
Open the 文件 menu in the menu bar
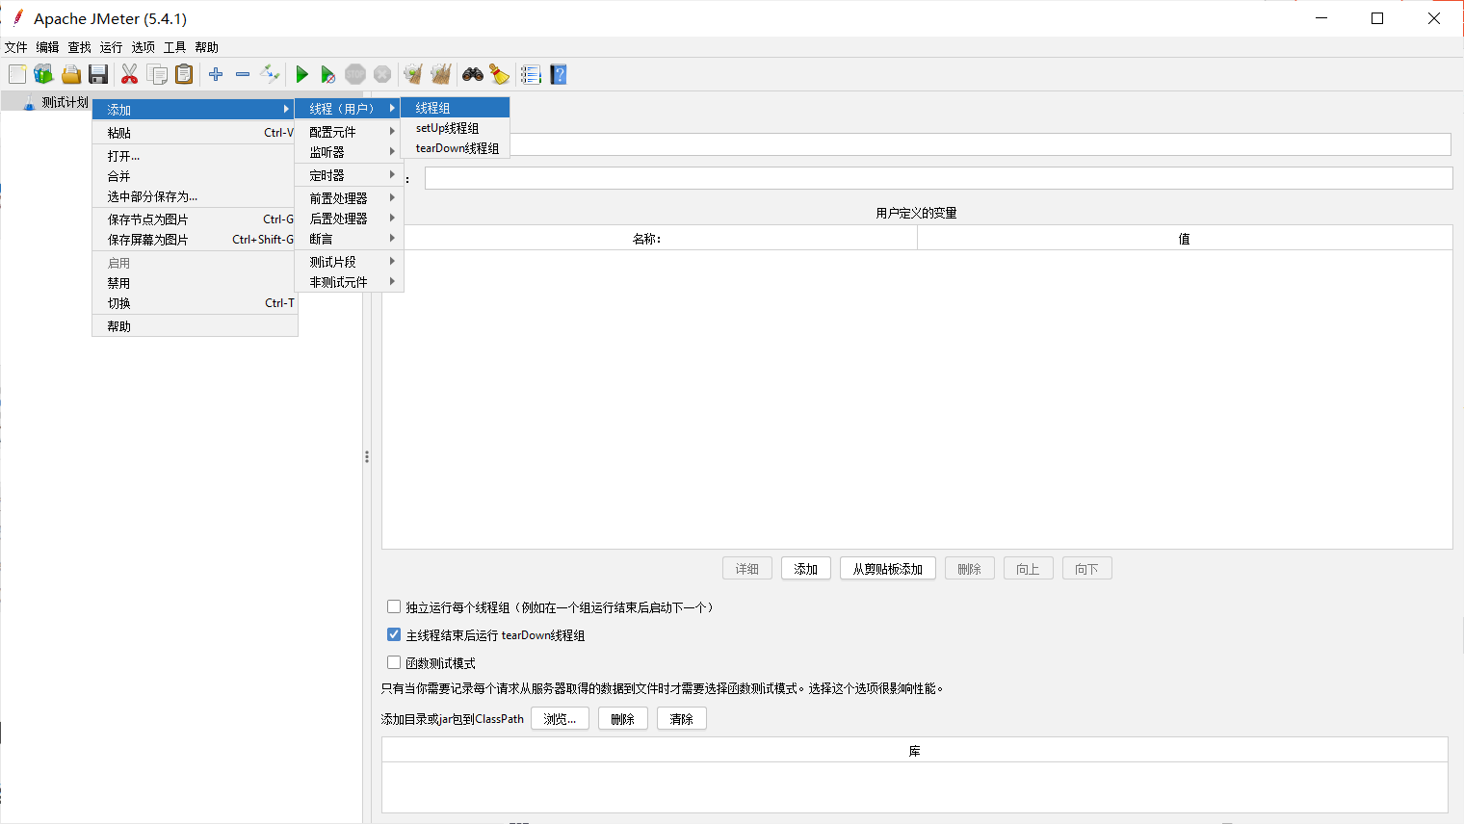coord(16,47)
